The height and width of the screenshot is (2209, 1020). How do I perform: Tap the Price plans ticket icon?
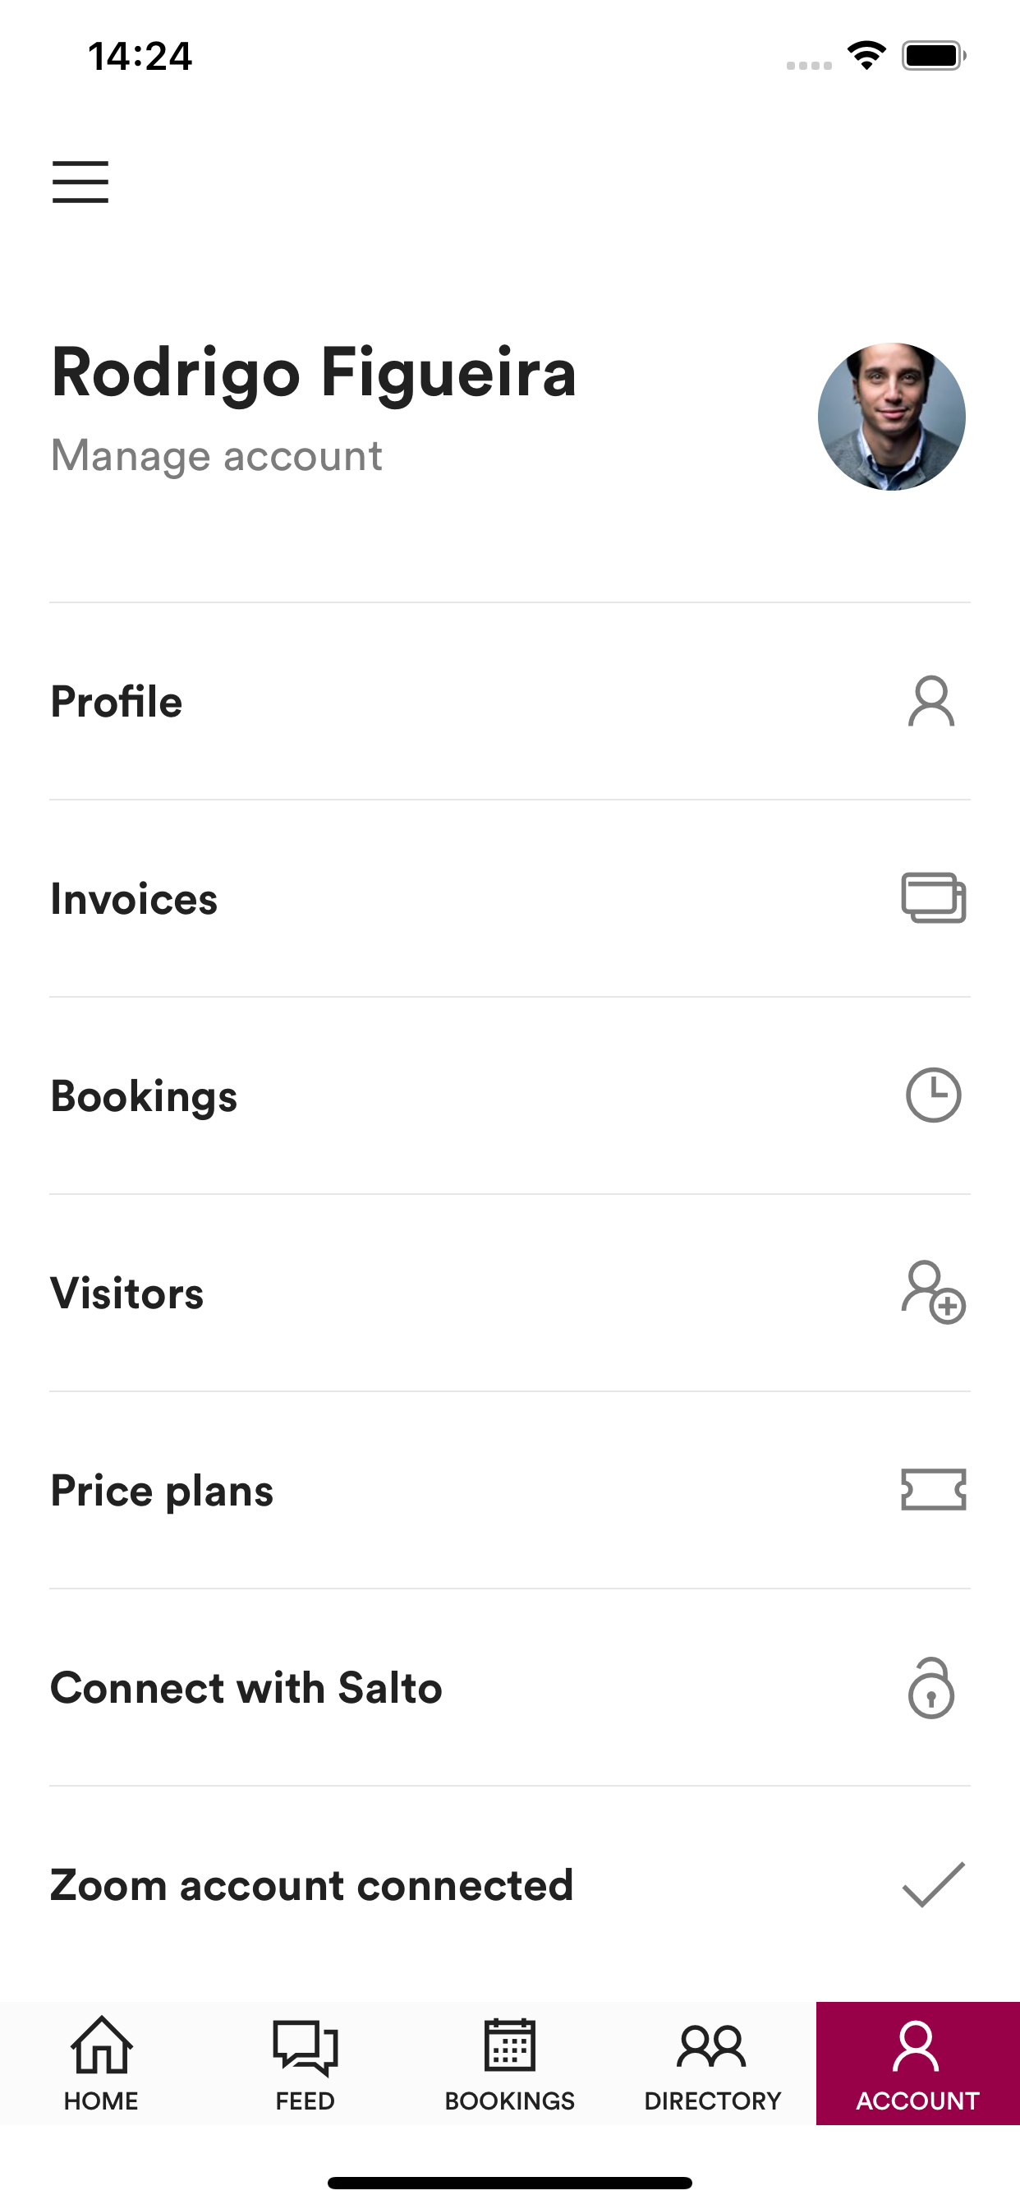pos(934,1490)
